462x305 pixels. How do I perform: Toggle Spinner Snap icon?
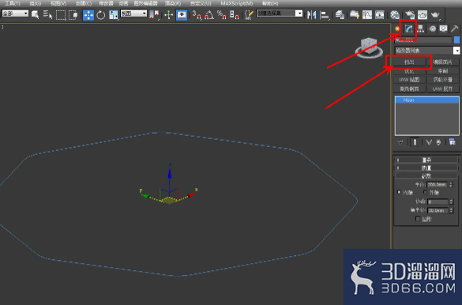(x=235, y=14)
